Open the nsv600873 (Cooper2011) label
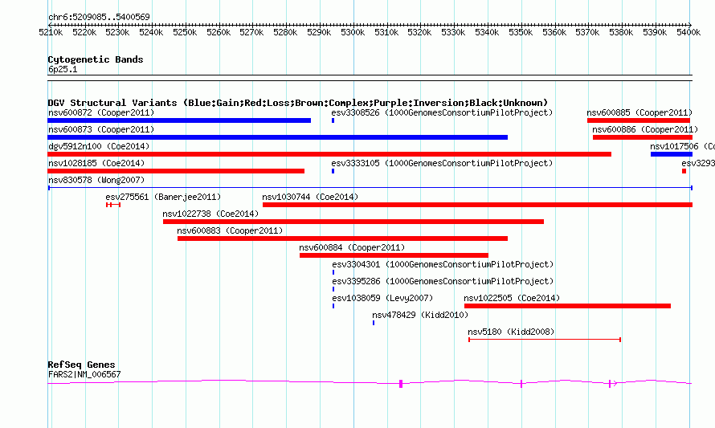 coord(101,129)
